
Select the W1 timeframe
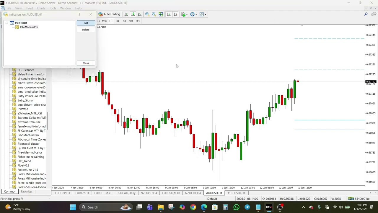point(131,21)
